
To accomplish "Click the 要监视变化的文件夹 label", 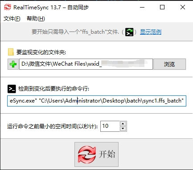I will click(41, 52).
